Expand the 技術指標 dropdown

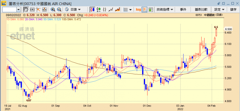point(165,10)
